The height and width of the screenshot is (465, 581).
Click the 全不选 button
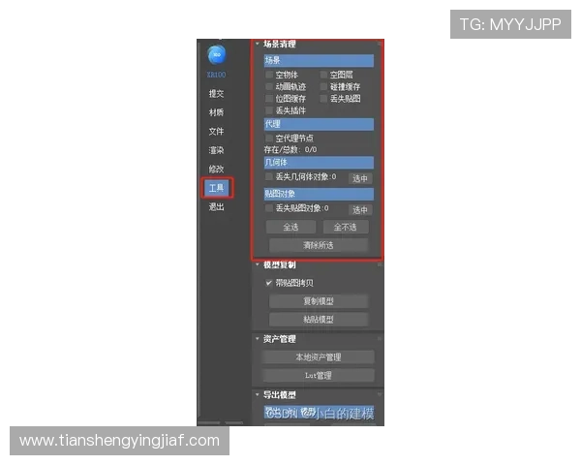point(346,227)
